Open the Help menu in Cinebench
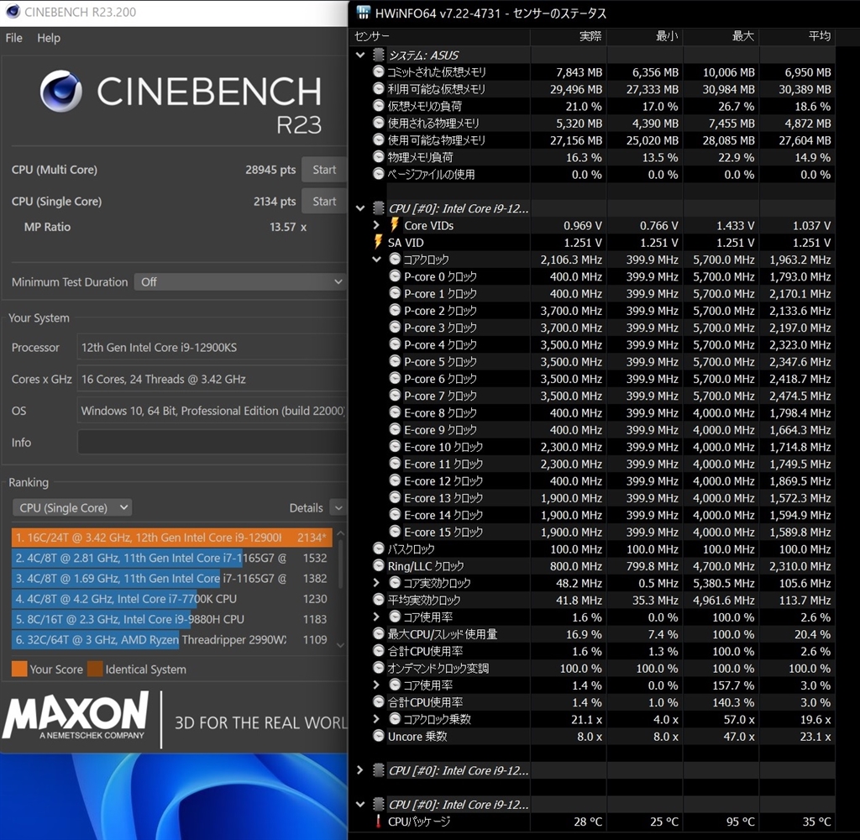Viewport: 860px width, 840px height. pos(49,38)
